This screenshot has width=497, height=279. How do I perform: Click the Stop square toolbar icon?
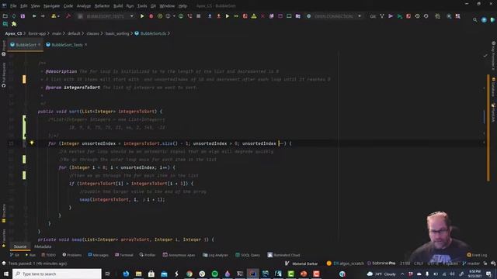[x=199, y=16]
